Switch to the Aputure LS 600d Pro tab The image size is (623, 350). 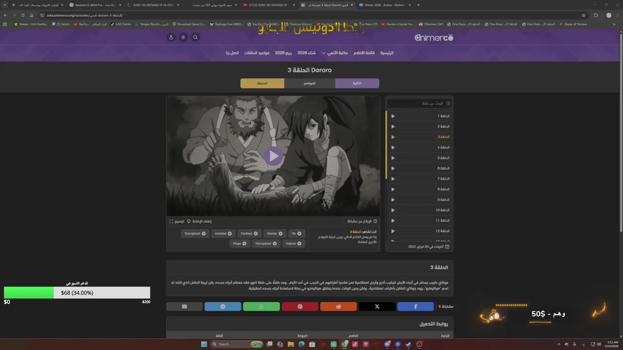point(94,5)
